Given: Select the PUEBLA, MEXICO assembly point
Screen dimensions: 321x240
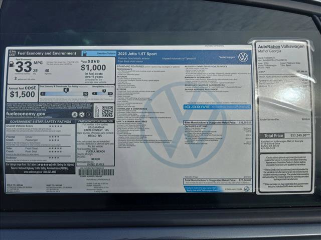Looking at the screenshot, I should (x=96, y=151).
